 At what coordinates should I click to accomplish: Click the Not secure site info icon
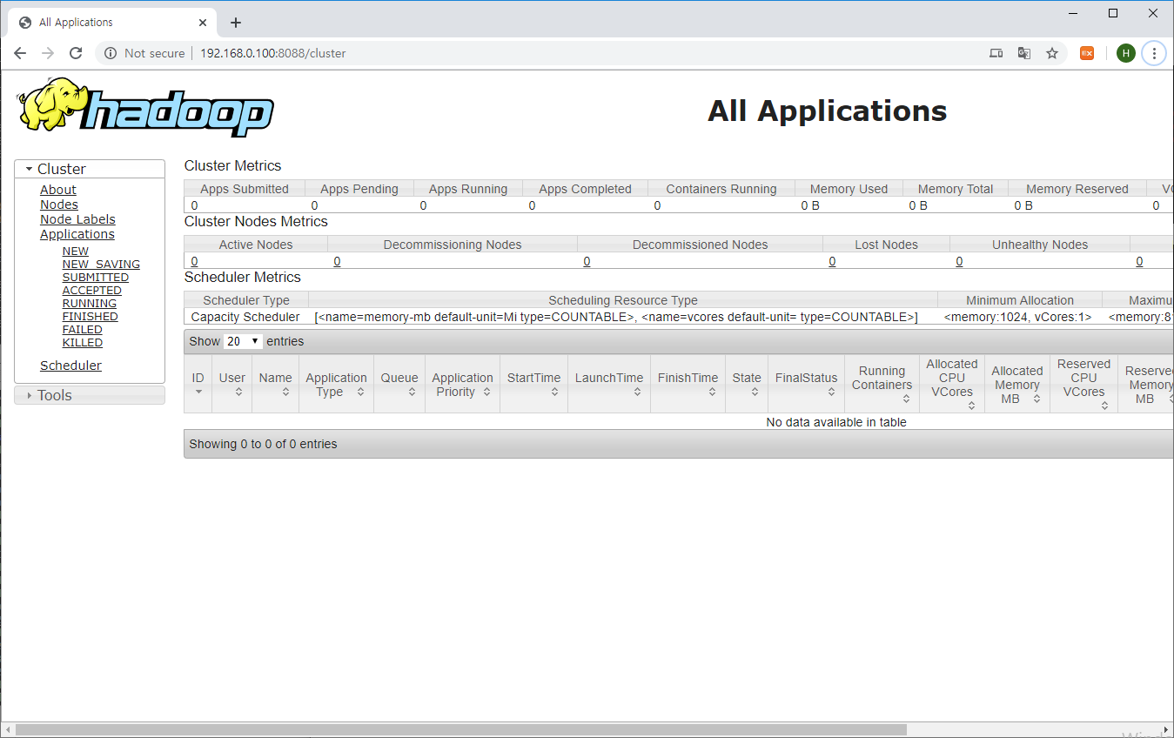point(111,53)
